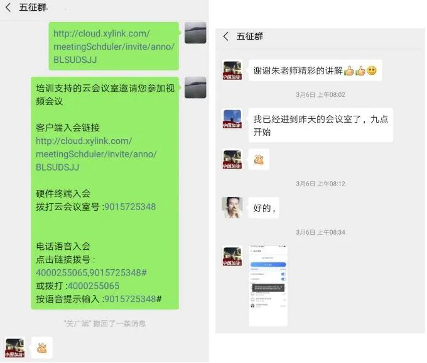The height and width of the screenshot is (363, 427).
Task: Go back from right 五征群 chat header
Action: point(226,36)
